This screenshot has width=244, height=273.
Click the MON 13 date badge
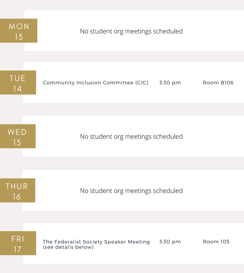[19, 31]
